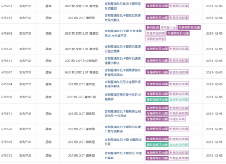The height and width of the screenshot is (164, 226).
Task: Open the 开机速度慢 complaint link
Action: (123, 61)
